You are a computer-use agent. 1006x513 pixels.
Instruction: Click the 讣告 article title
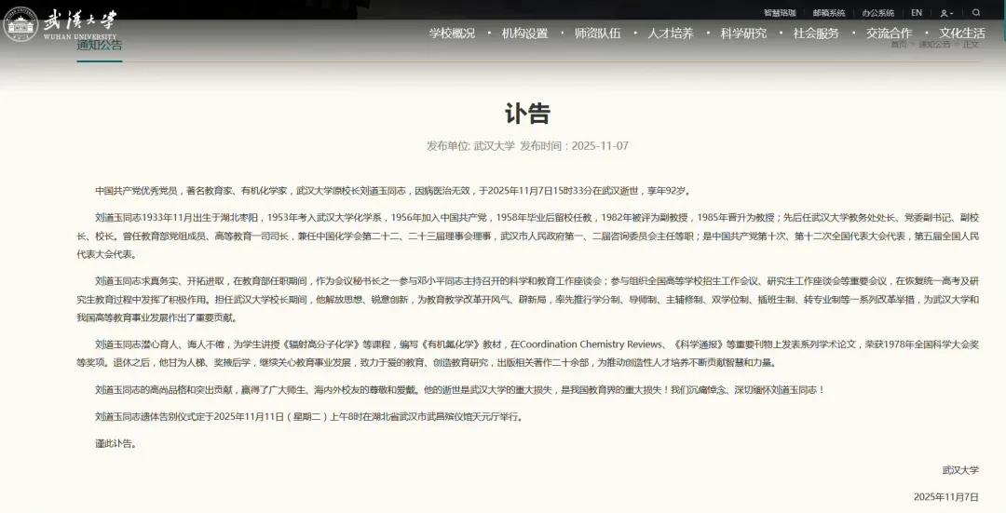(527, 114)
